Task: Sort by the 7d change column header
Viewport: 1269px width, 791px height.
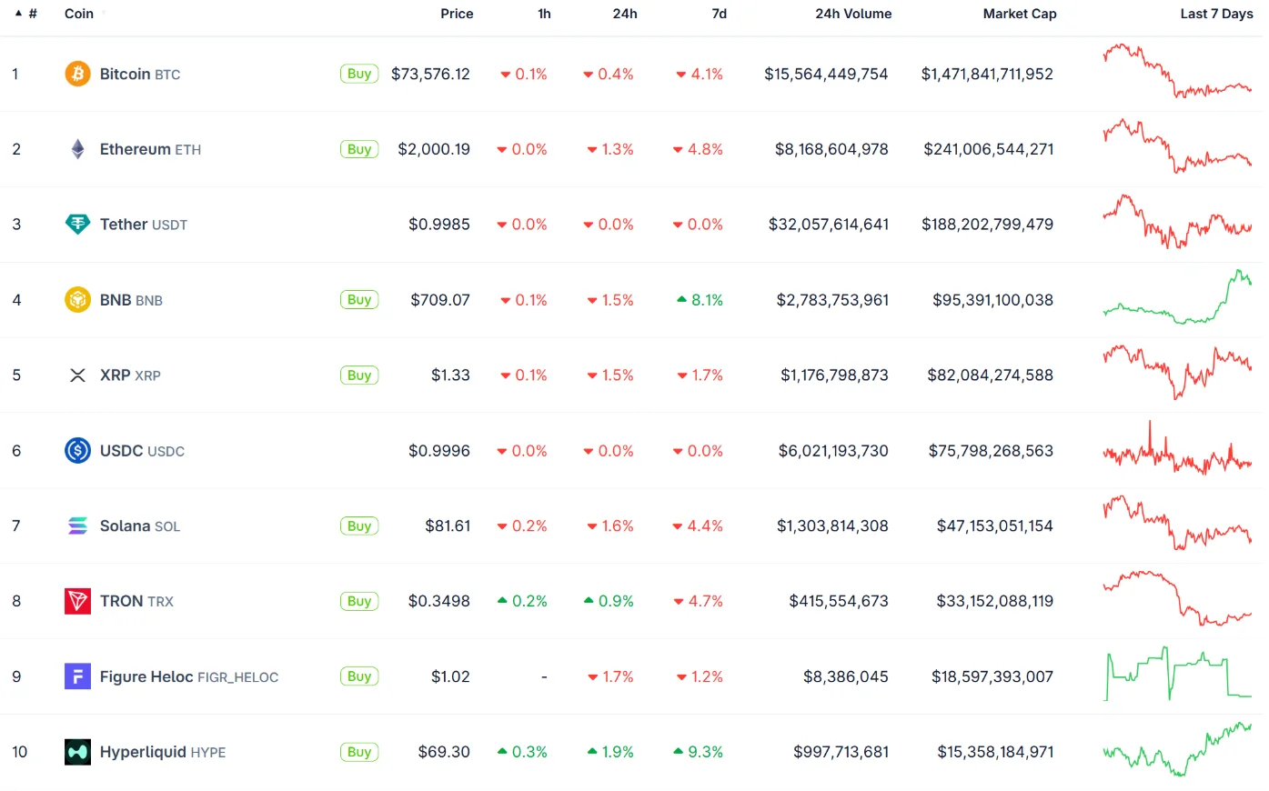Action: coord(719,14)
